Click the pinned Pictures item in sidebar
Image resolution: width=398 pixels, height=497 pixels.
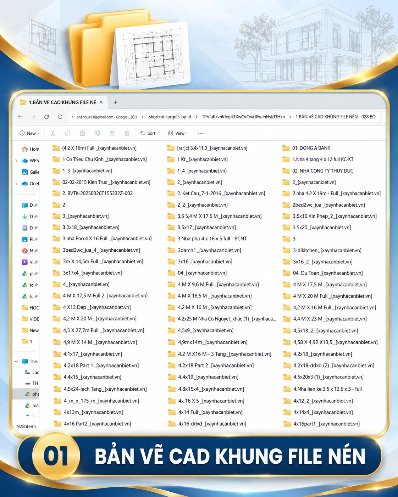pos(30,239)
